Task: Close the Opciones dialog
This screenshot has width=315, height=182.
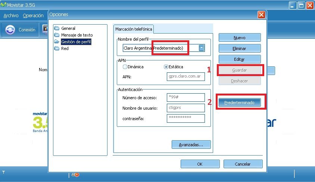Action: (x=261, y=15)
